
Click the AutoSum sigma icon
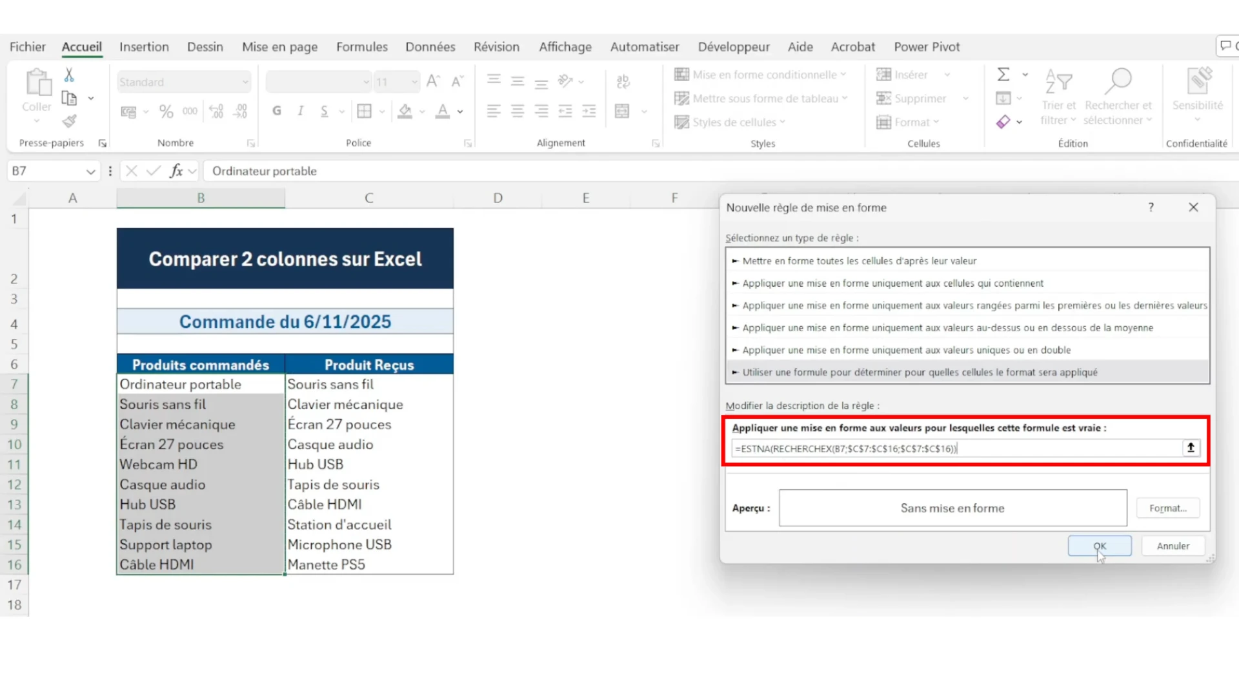point(1003,75)
